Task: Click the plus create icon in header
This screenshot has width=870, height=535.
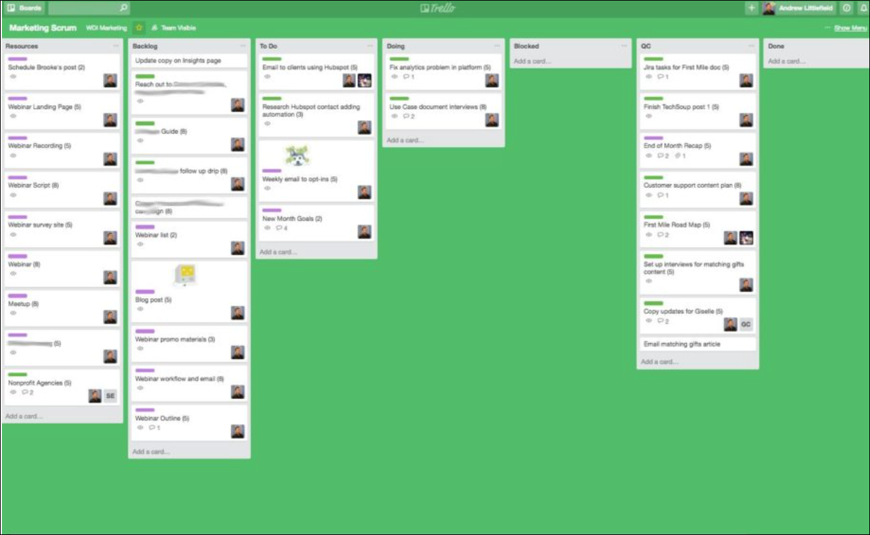Action: (x=751, y=9)
